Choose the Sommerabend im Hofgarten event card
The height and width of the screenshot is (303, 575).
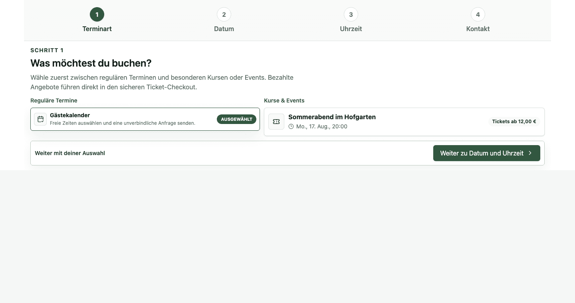[x=404, y=122]
